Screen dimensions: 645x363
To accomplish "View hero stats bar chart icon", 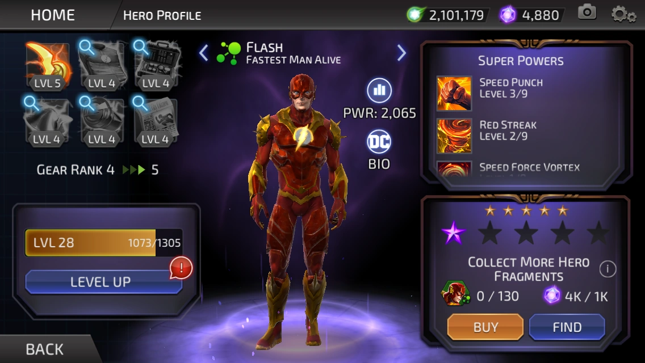I will coord(379,90).
